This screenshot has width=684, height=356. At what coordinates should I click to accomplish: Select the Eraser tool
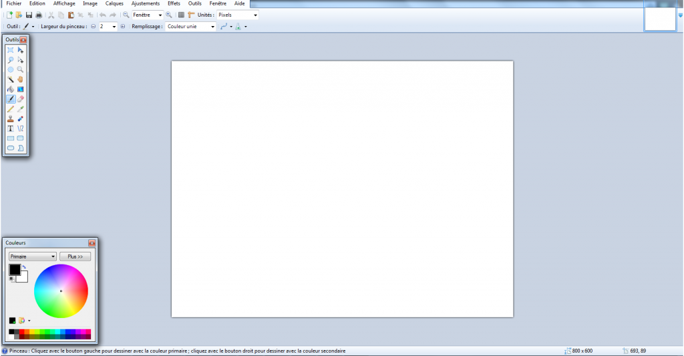pos(21,99)
